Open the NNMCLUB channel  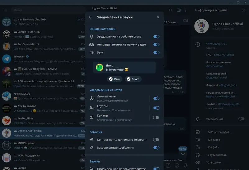(x=43, y=96)
